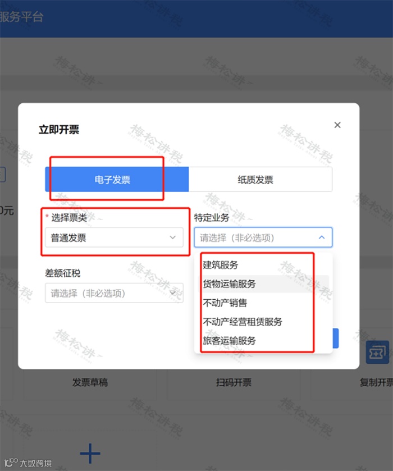This screenshot has width=393, height=471.
Task: Click the blue confirm button beside the dropdown
Action: pos(336,338)
